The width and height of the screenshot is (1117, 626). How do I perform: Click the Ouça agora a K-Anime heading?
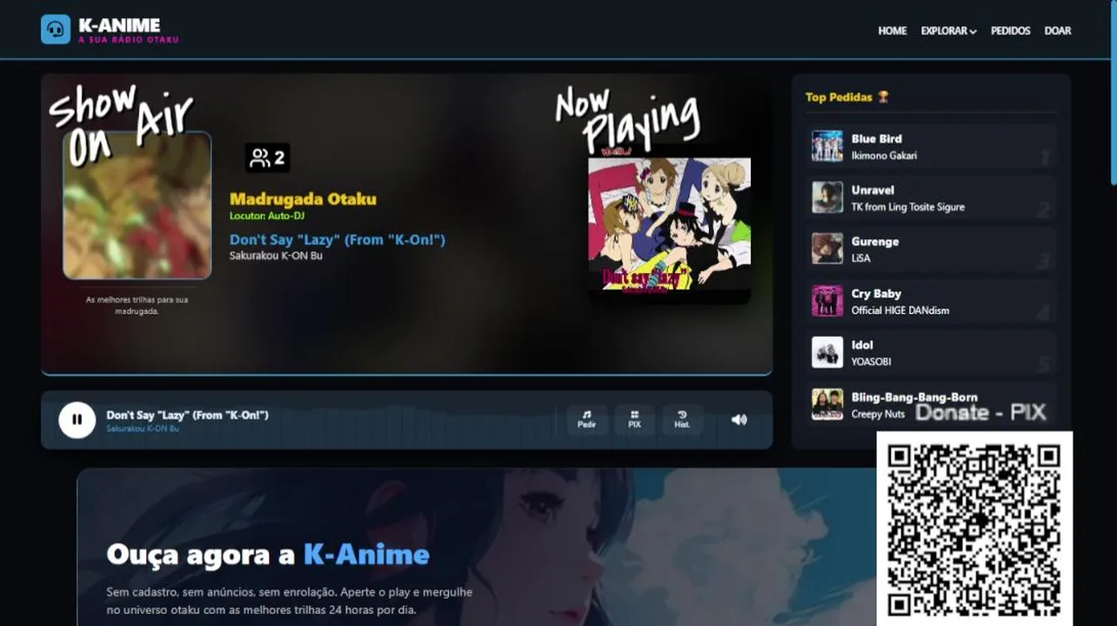click(268, 555)
